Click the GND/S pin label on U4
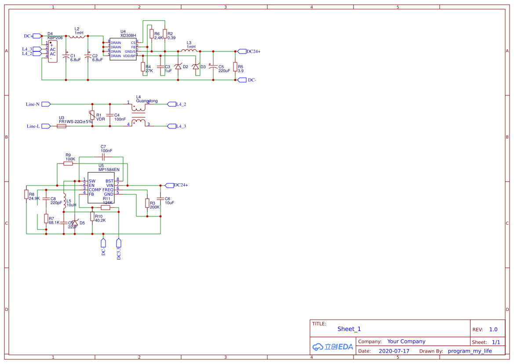The width and height of the screenshot is (514, 364). pos(130,52)
